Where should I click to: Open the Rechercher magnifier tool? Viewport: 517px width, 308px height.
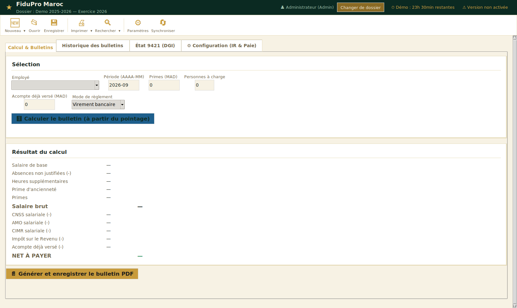click(108, 22)
